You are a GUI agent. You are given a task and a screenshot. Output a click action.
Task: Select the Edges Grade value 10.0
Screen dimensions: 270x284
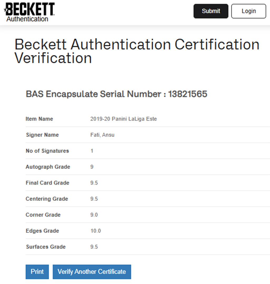pos(95,231)
